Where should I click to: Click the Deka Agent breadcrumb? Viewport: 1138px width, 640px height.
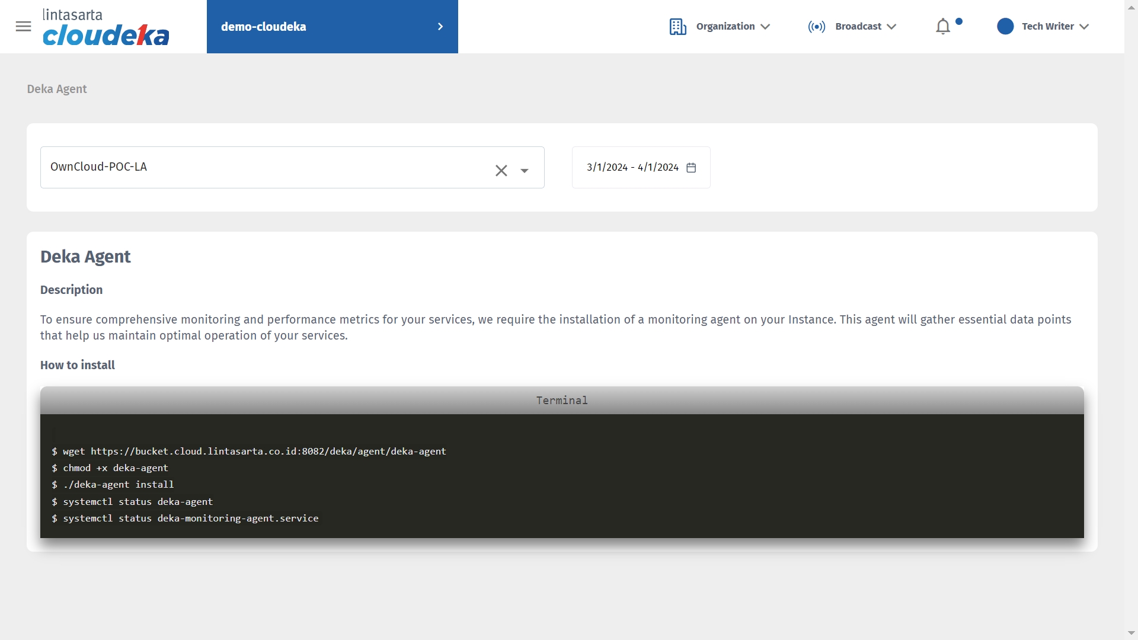click(57, 89)
